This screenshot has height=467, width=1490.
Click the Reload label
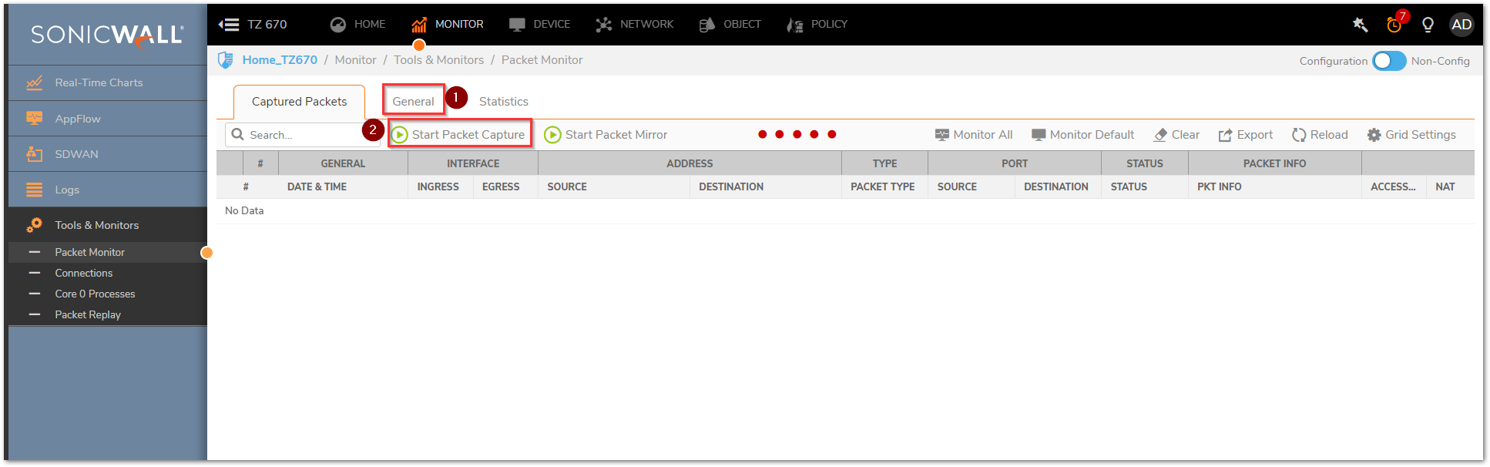pos(1329,135)
